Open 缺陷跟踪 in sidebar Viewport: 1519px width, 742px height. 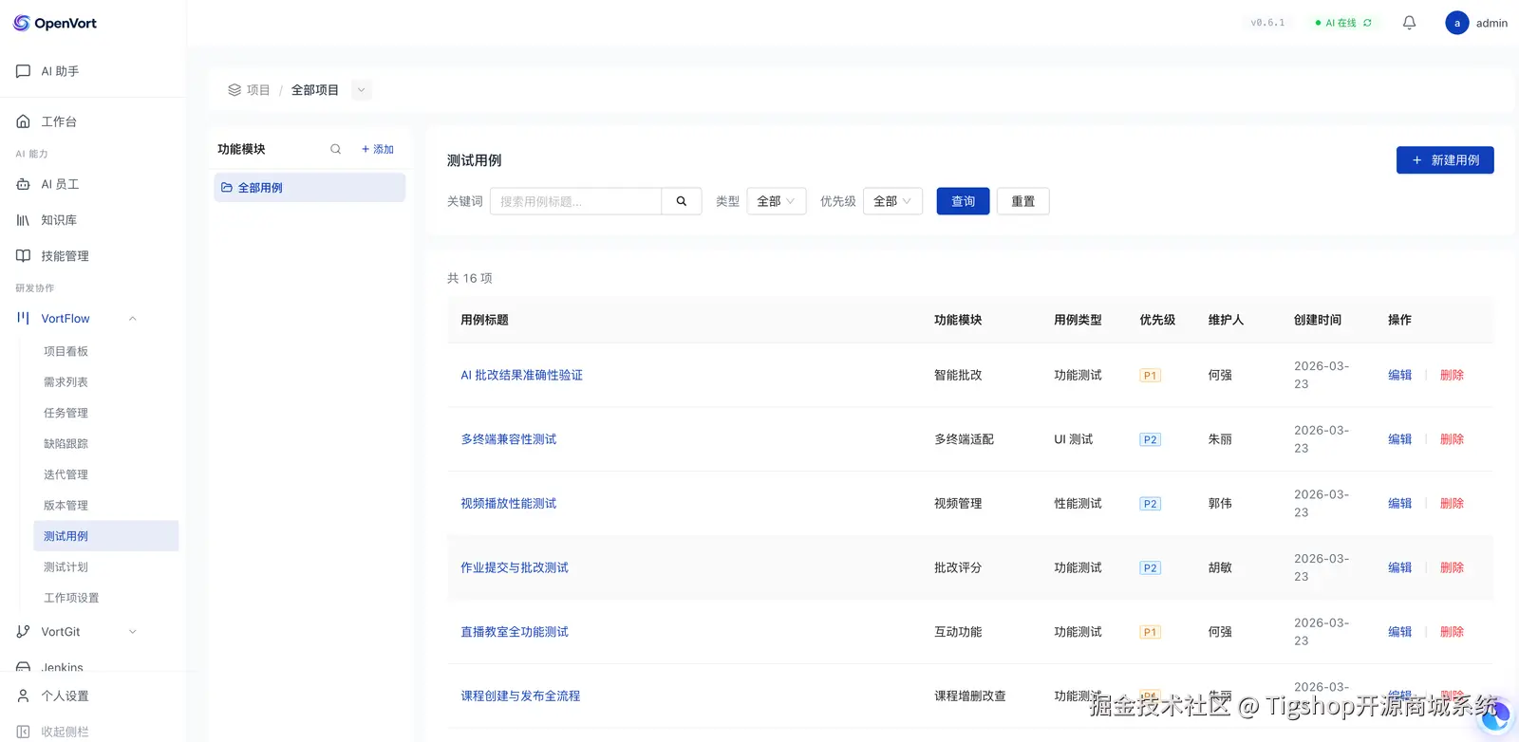[x=66, y=444]
